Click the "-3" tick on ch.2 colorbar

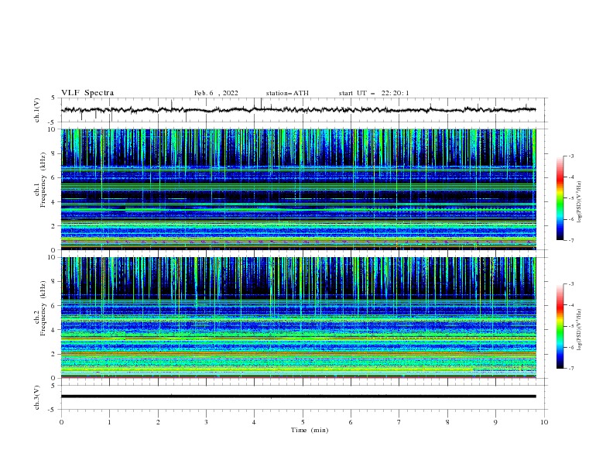pyautogui.click(x=571, y=284)
